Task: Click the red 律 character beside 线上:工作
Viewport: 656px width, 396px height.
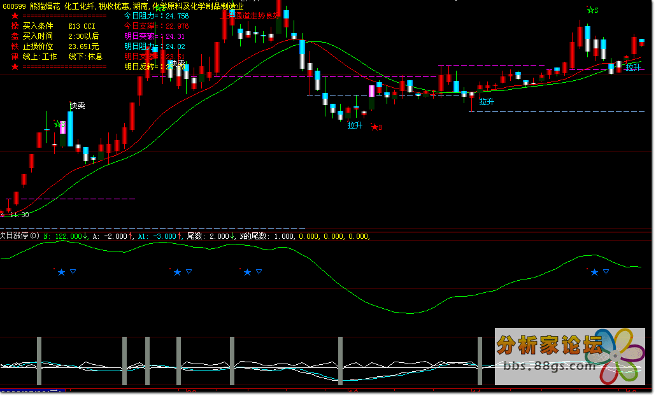Action: tap(15, 57)
